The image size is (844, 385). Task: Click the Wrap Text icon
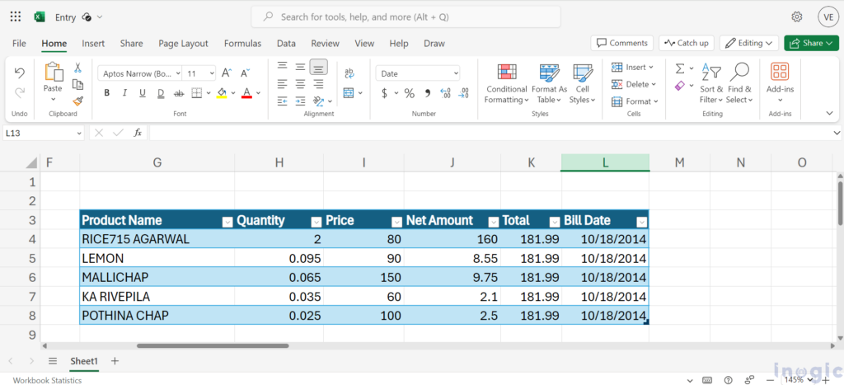pos(349,73)
